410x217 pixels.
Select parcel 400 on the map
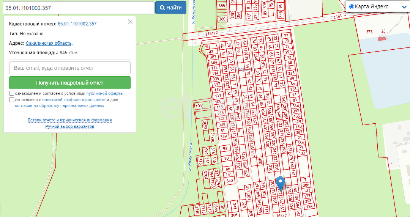coord(260,162)
